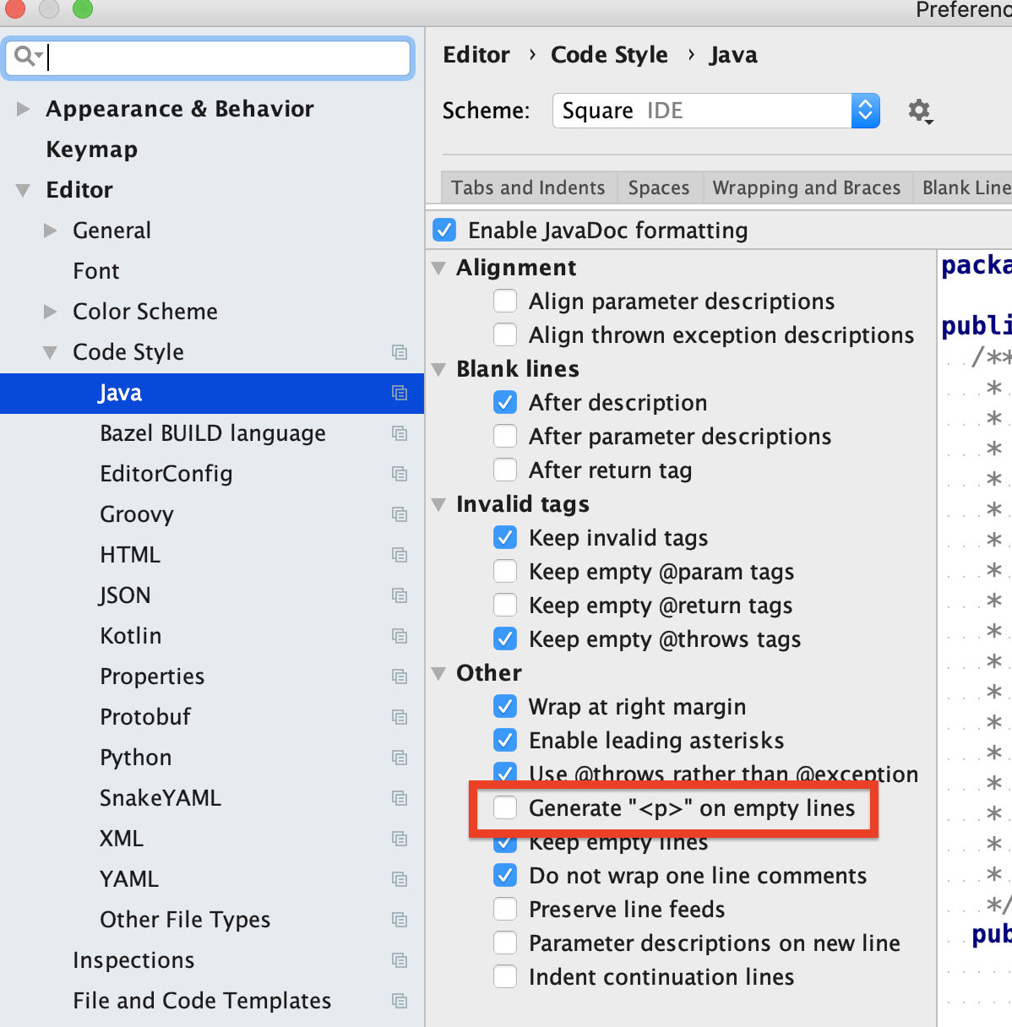The width and height of the screenshot is (1012, 1027).
Task: Collapse the Invalid tags group
Action: click(438, 505)
